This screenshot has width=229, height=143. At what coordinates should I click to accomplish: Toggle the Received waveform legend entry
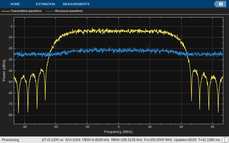(x=64, y=11)
